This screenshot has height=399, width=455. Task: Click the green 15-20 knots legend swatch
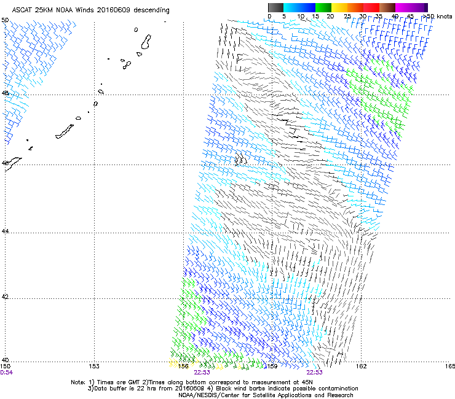[x=323, y=7]
